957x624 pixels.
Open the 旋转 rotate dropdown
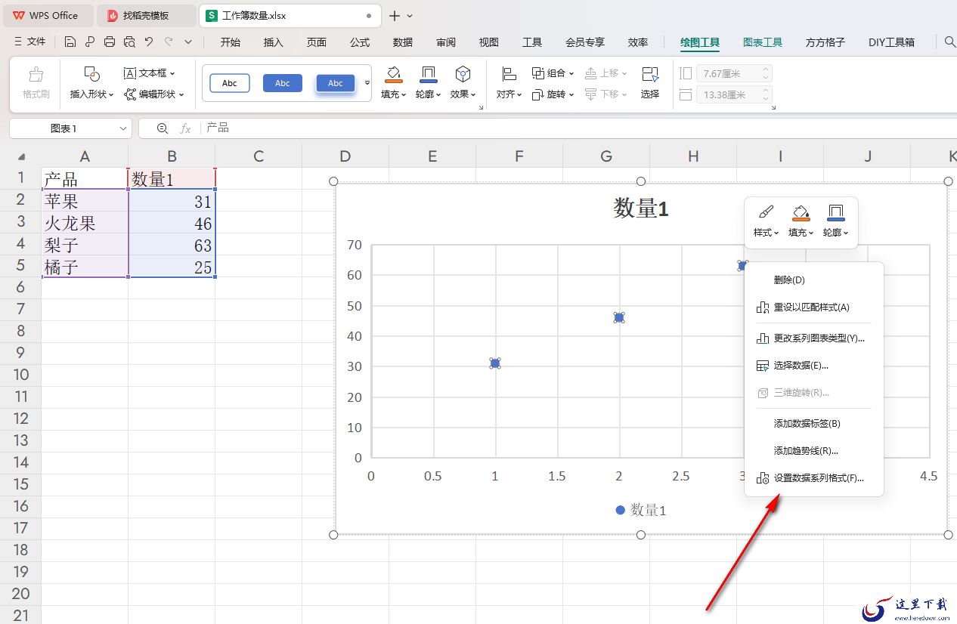pyautogui.click(x=553, y=94)
